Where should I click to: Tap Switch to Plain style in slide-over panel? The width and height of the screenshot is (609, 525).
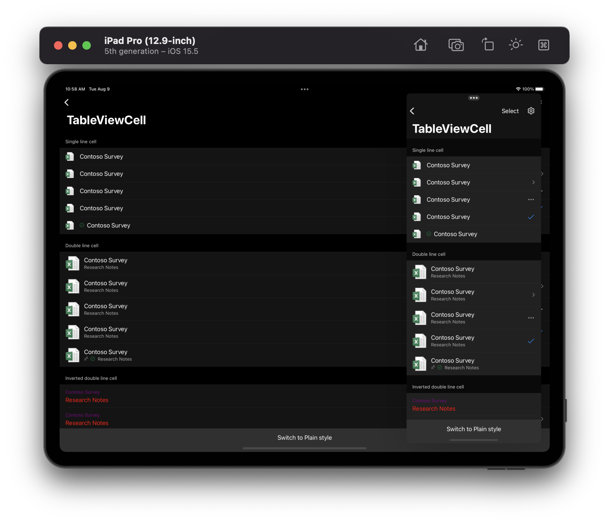pyautogui.click(x=474, y=429)
